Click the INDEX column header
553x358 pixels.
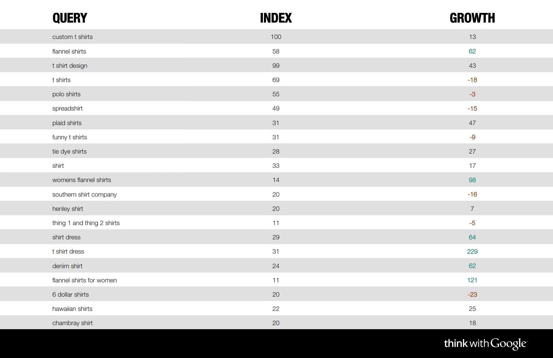[x=276, y=18]
